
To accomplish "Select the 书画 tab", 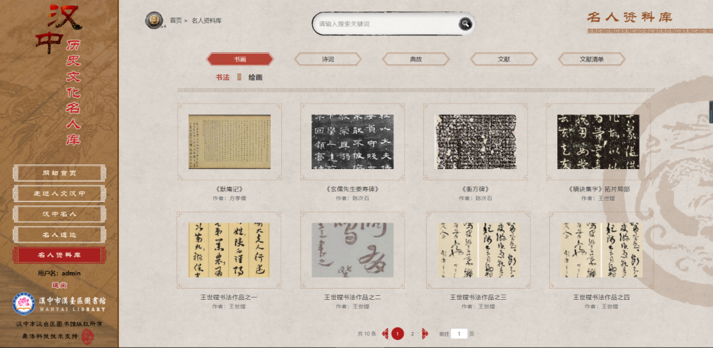I will 240,59.
